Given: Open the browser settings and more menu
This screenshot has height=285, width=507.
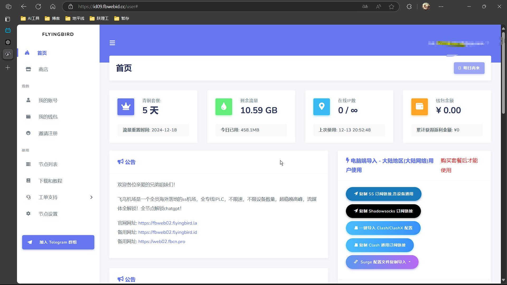Looking at the screenshot, I should point(441,7).
